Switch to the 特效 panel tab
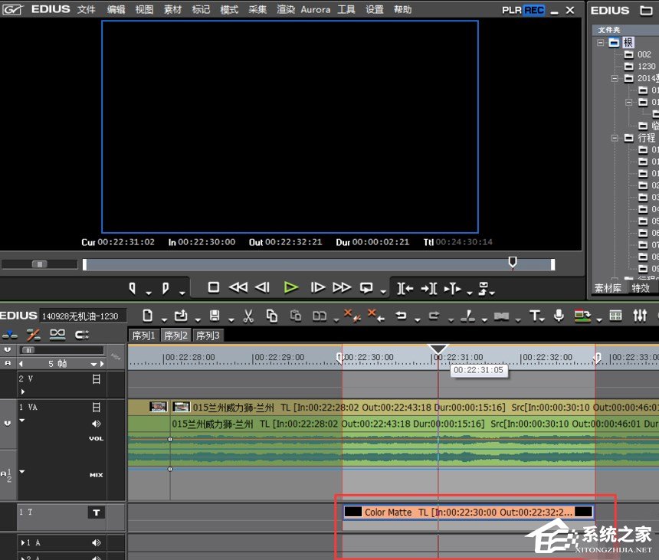Image resolution: width=659 pixels, height=560 pixels. tap(641, 288)
